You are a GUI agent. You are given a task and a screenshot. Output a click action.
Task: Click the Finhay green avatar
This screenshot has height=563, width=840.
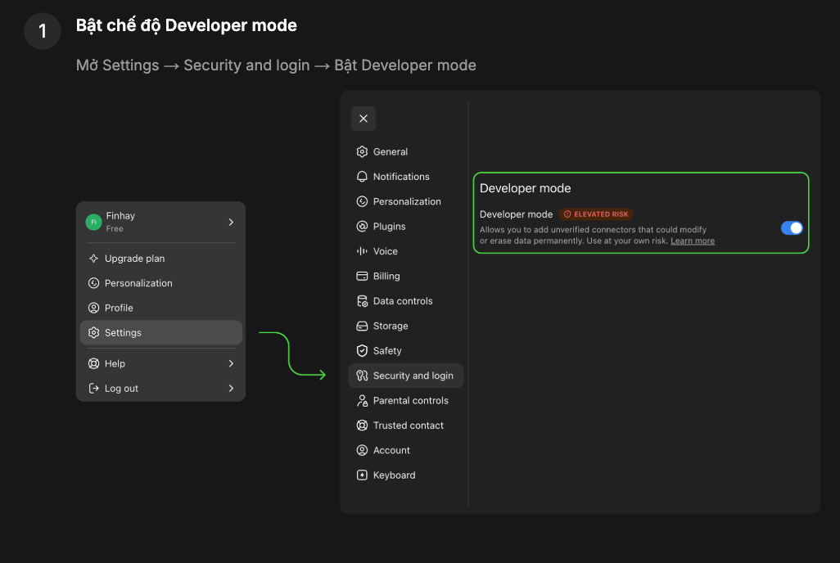pyautogui.click(x=94, y=222)
